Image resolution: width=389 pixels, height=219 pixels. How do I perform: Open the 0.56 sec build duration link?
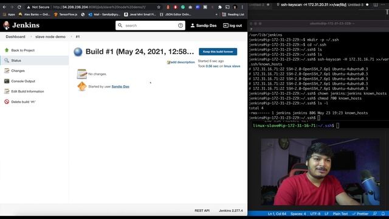point(212,66)
